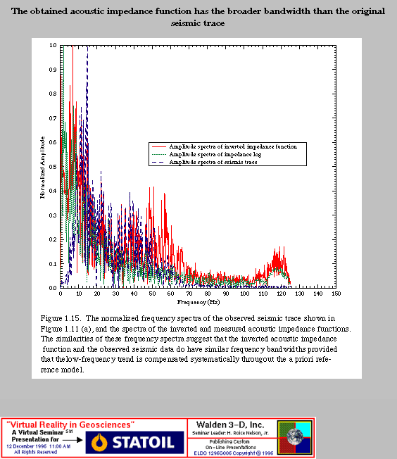
Task: Click the 12 December 1996 date text
Action: 38,446
